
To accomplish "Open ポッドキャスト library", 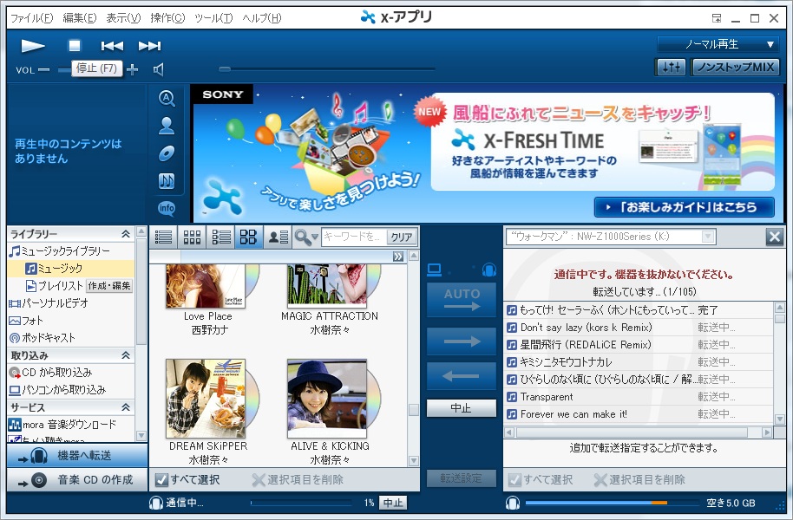I will [x=42, y=338].
